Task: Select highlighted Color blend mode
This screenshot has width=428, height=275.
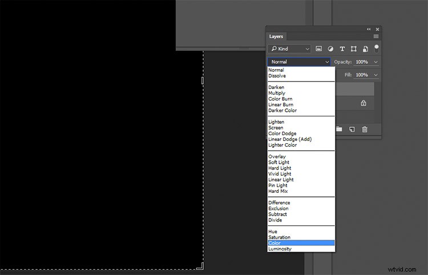Action: [301, 243]
